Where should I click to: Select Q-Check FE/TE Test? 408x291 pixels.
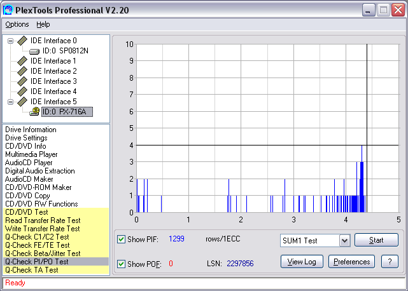[56, 245]
